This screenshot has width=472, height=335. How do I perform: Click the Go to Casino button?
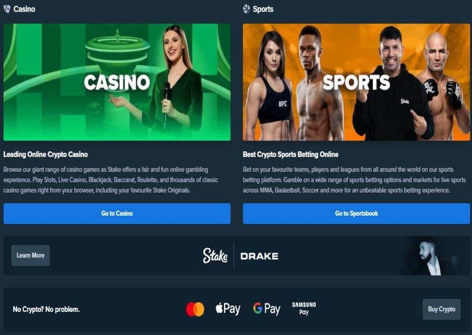tap(117, 213)
